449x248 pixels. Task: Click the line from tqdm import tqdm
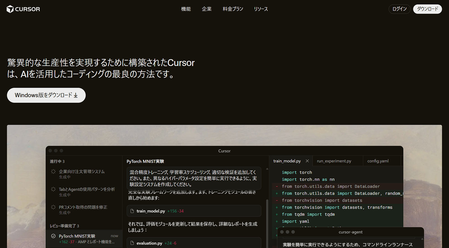[308, 214]
